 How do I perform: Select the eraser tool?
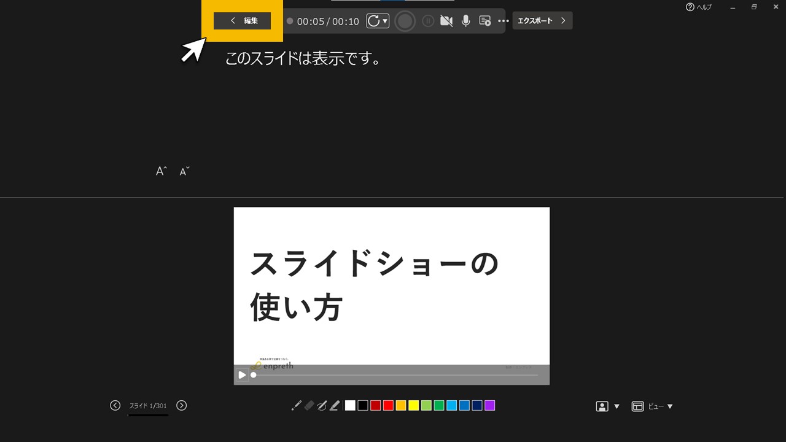309,405
